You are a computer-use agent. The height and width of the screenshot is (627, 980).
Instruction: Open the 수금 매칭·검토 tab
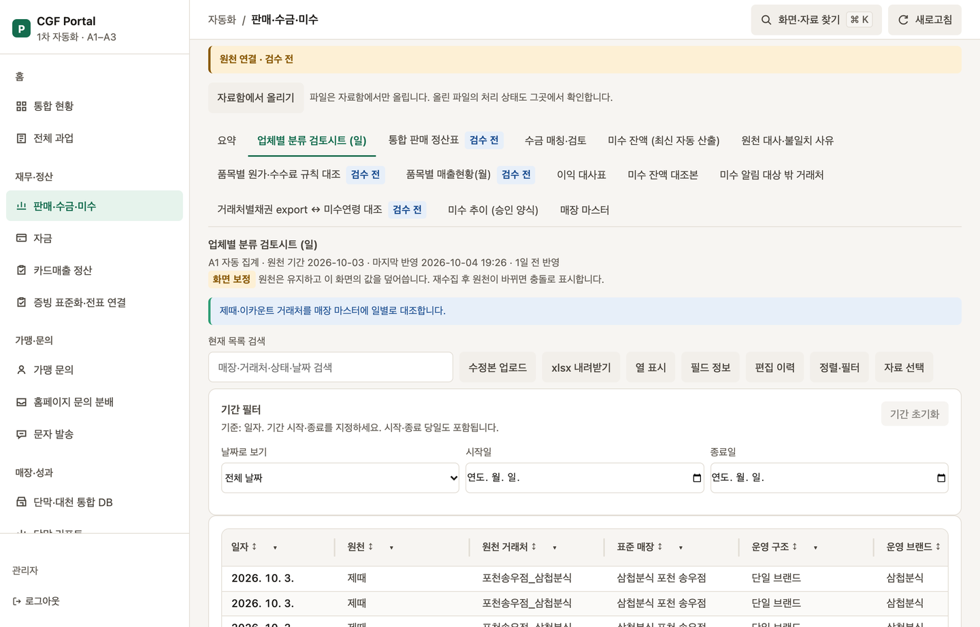[555, 140]
